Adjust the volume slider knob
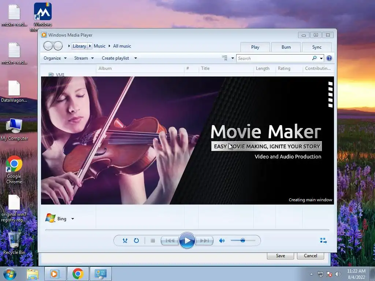This screenshot has height=281, width=375. click(x=243, y=240)
